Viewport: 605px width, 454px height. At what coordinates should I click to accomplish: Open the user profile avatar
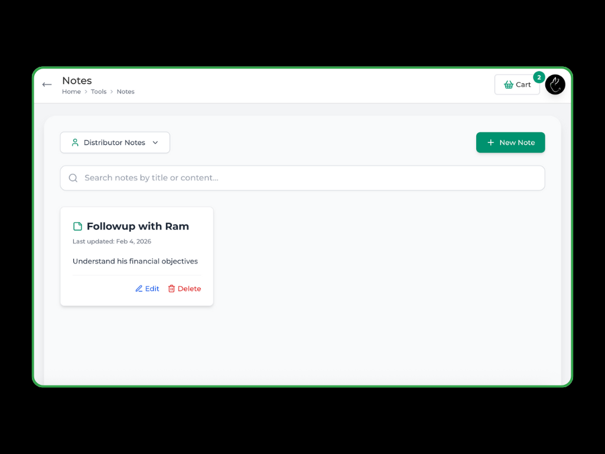[x=555, y=85]
